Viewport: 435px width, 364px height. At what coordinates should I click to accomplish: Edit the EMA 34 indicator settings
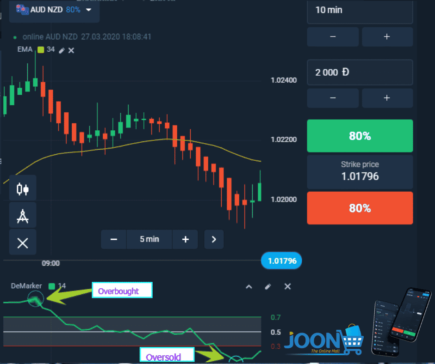coord(62,50)
